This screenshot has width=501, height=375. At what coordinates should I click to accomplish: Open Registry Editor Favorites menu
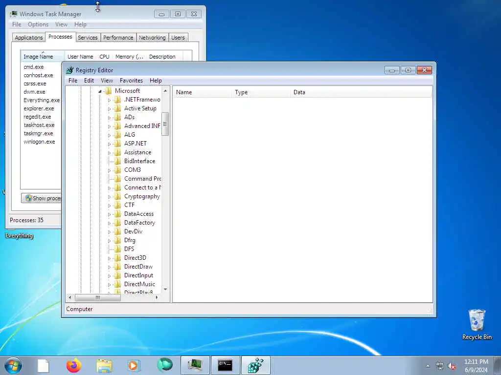[131, 81]
